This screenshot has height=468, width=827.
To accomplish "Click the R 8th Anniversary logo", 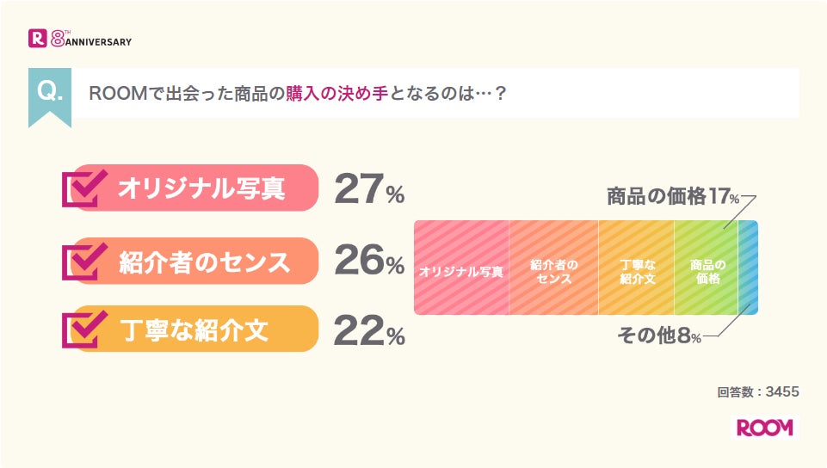I will pyautogui.click(x=79, y=39).
